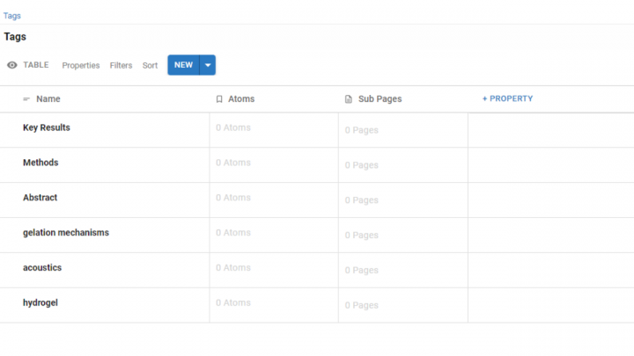The image size is (634, 356).
Task: Switch to the TABLE view
Action: coord(35,65)
